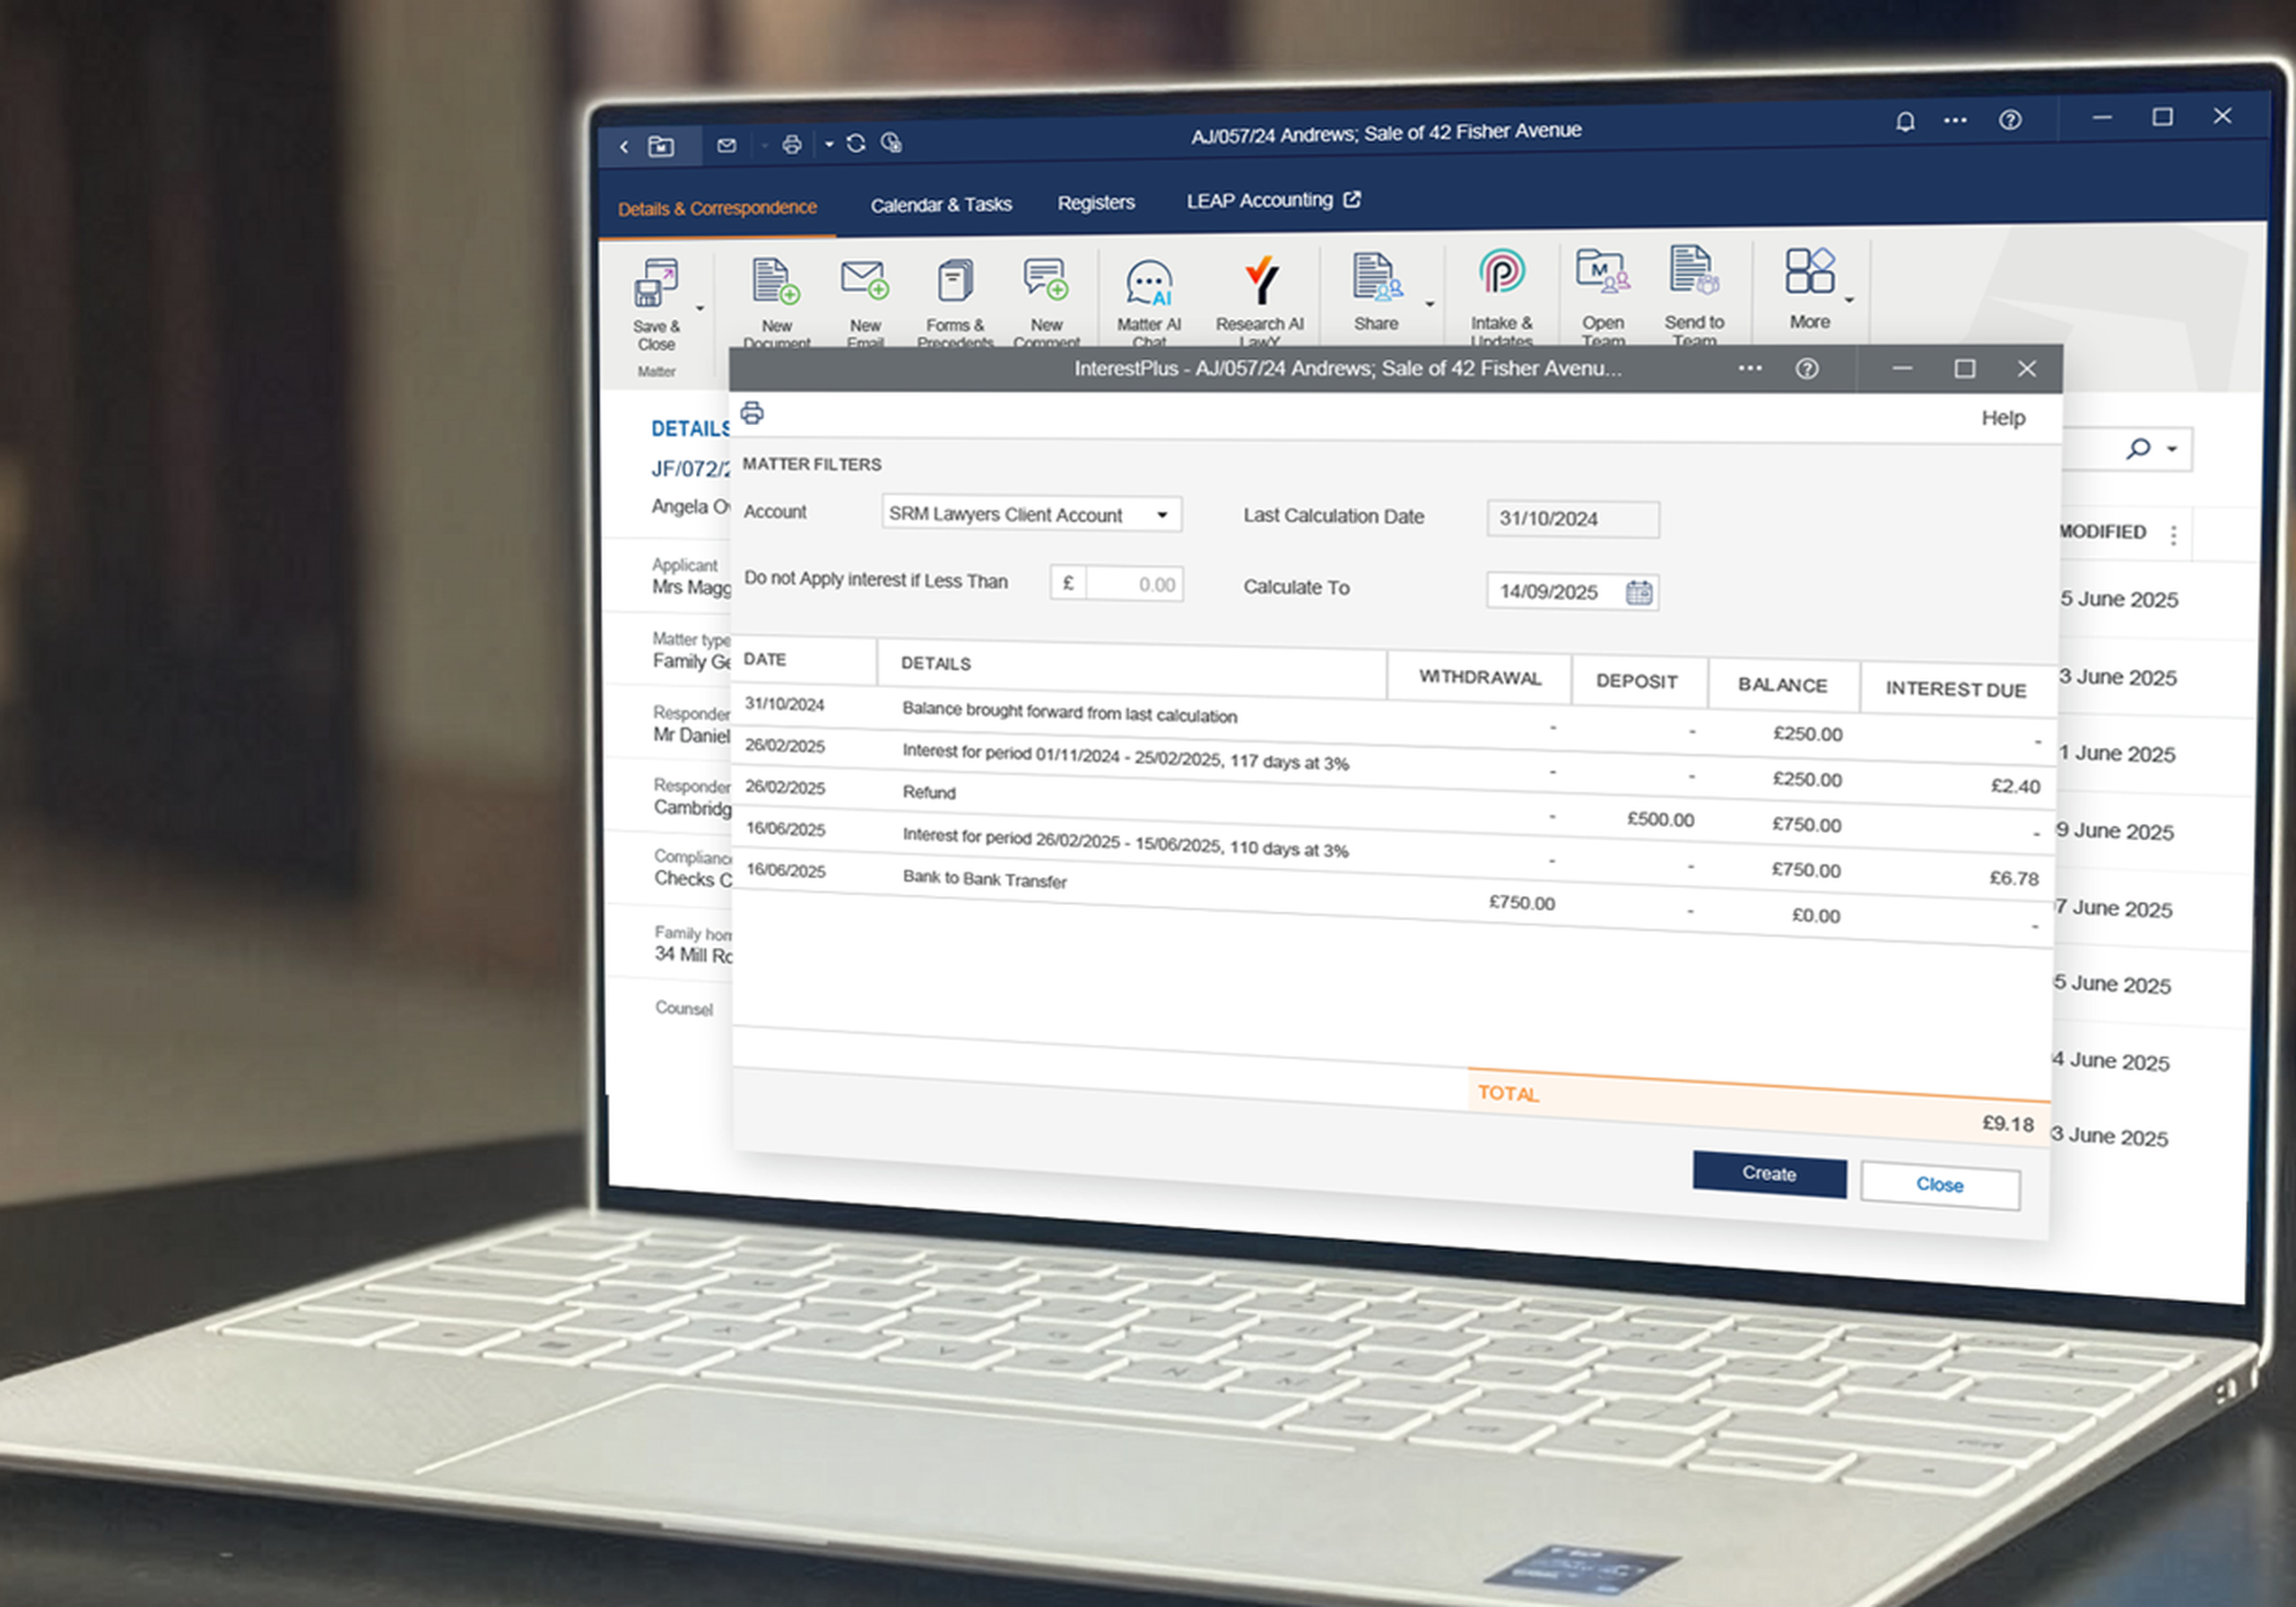Click the Matter AI Chat icon

point(1148,284)
